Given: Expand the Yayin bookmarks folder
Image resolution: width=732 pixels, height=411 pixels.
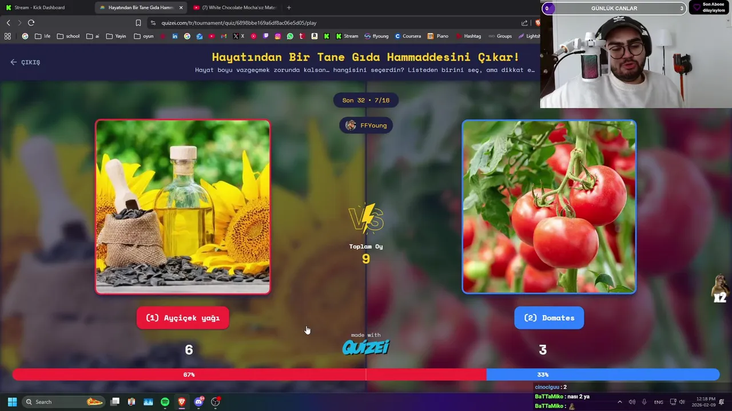Looking at the screenshot, I should tap(116, 36).
